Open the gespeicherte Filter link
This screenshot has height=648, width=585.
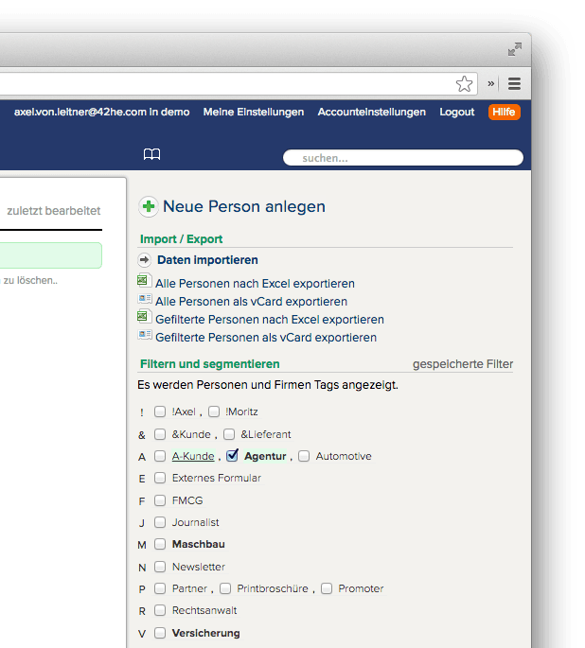[463, 363]
